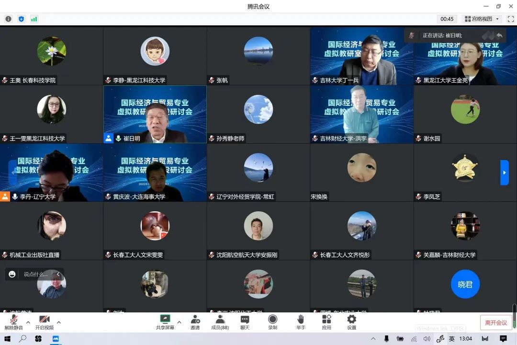Image resolution: width=517 pixels, height=345 pixels.
Task: Start recording with 录制 icon
Action: pos(272,322)
